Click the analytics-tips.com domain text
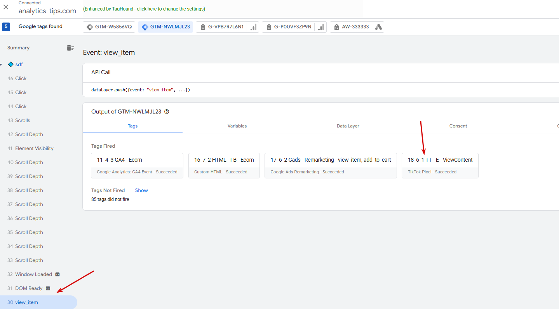This screenshot has width=559, height=309. (x=47, y=11)
